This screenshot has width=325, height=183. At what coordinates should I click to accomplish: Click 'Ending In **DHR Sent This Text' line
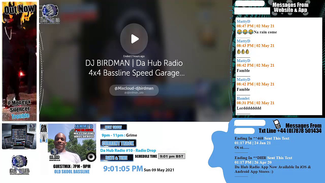click(263, 158)
